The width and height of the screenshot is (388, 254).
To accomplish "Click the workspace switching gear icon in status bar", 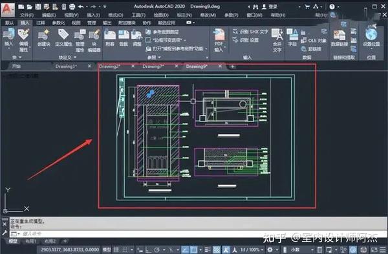I will [270, 249].
